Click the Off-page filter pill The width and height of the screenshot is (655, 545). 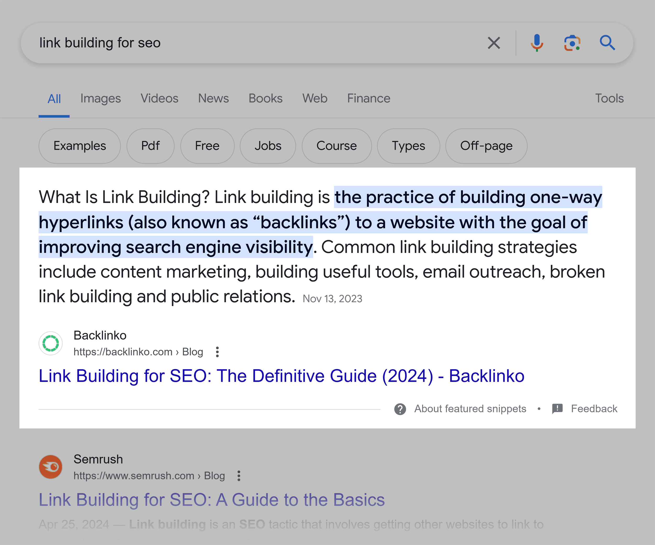(x=486, y=145)
